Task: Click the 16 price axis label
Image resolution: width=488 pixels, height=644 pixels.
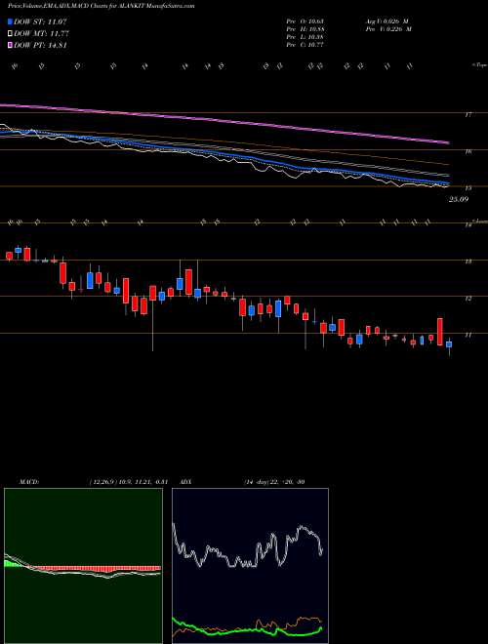Action: (468, 151)
